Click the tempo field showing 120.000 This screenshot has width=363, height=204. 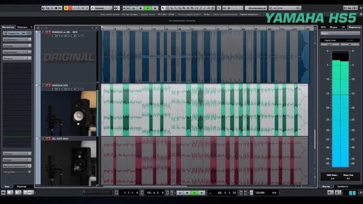(260, 193)
